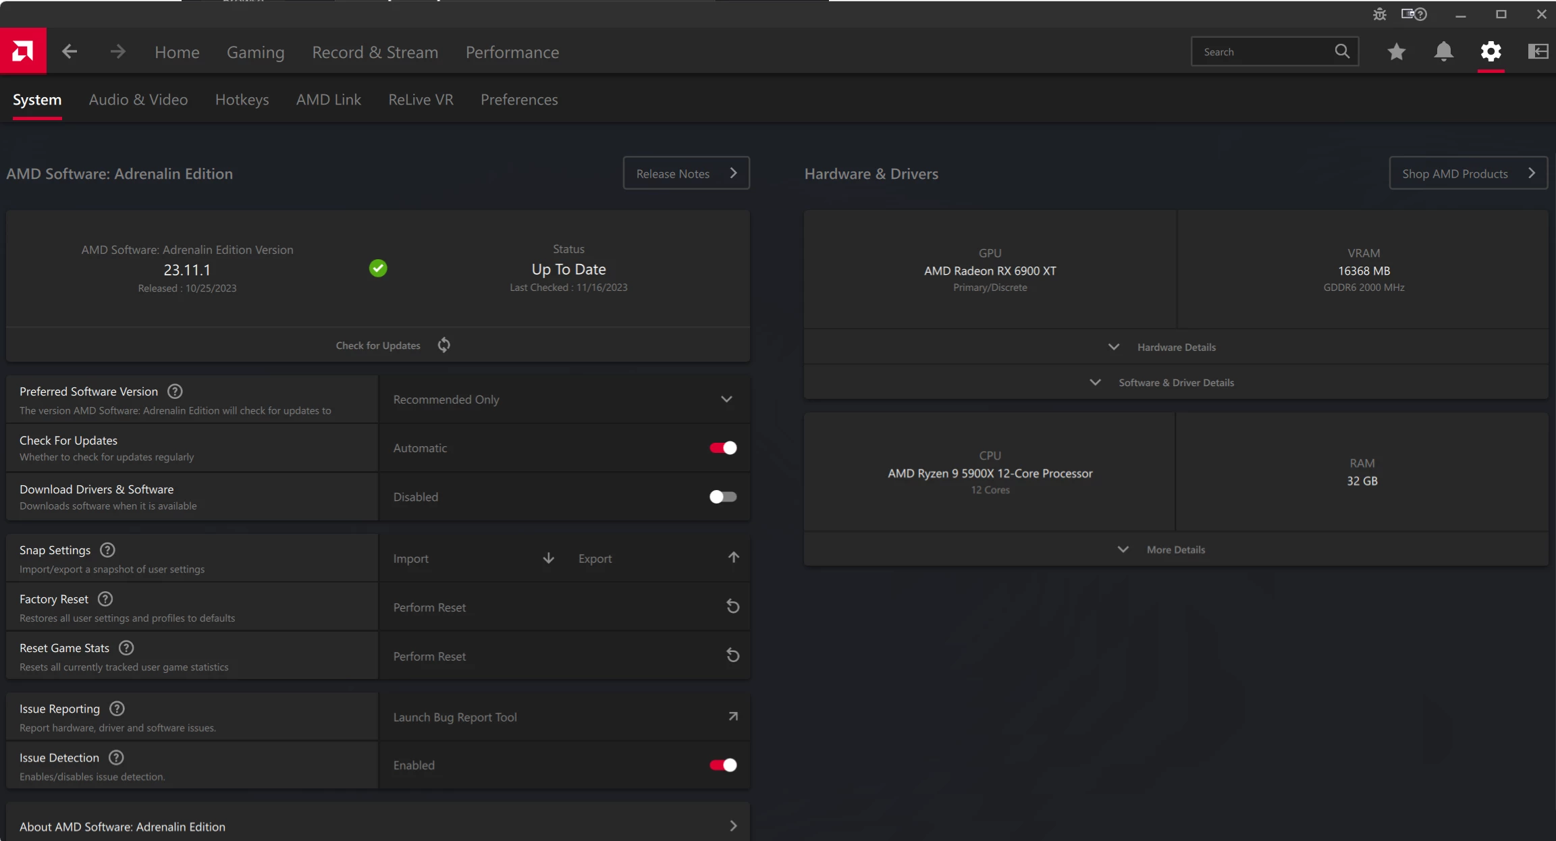Viewport: 1556px width, 841px height.
Task: Click the Check for Updates refresh icon
Action: 444,346
